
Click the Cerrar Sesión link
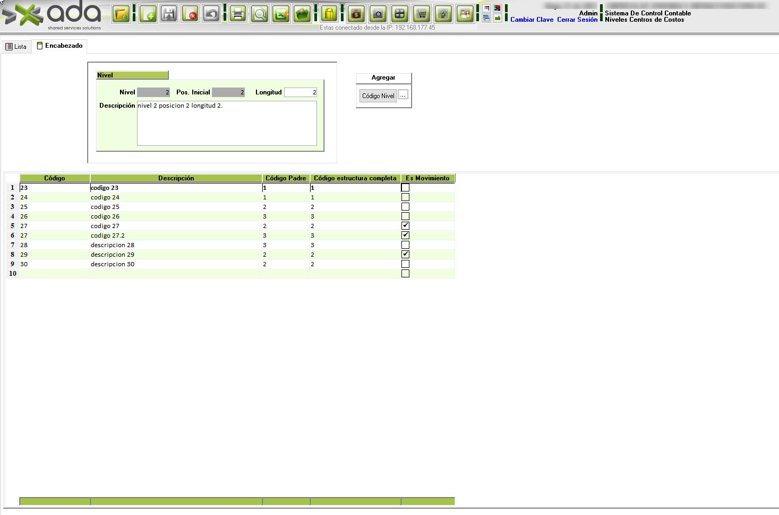[x=577, y=20]
